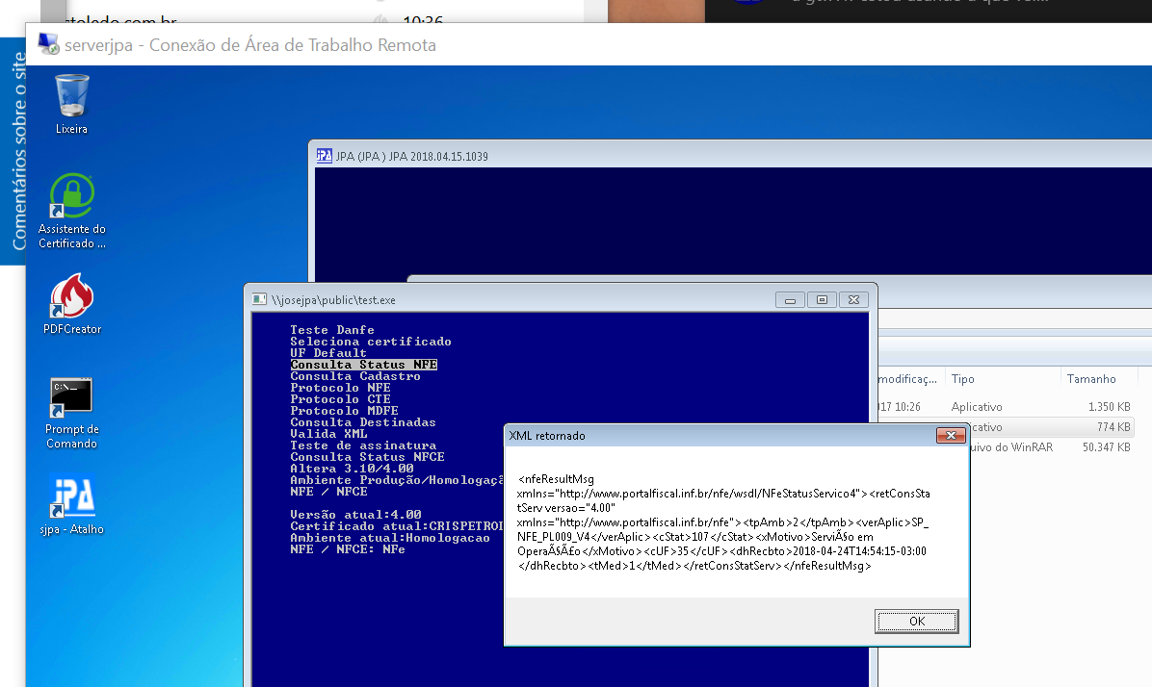Maximize the test.exe console window
The height and width of the screenshot is (687, 1152).
822,300
